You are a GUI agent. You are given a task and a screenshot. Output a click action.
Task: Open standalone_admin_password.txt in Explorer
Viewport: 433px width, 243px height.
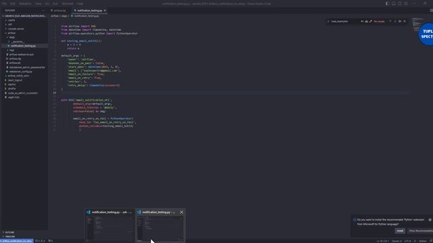[x=27, y=67]
